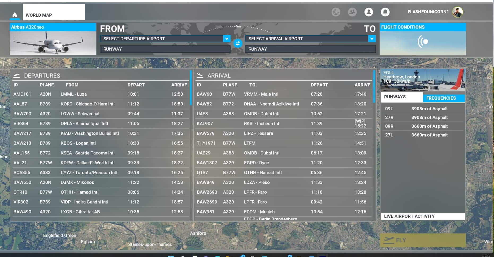Select the Airbus A320neo aircraft thumbnail
494x257 pixels.
pos(53,43)
